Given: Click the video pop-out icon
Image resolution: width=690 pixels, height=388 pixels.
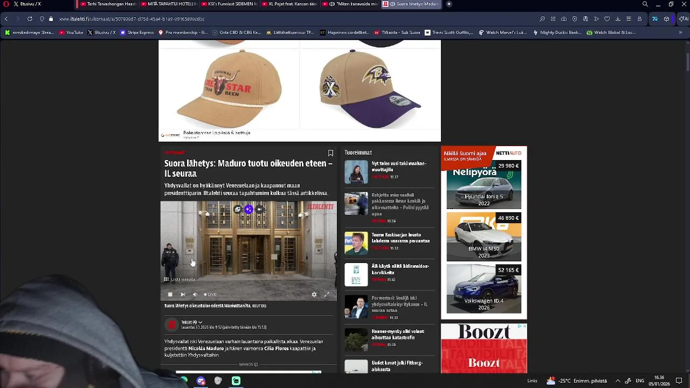Looking at the screenshot, I should pyautogui.click(x=237, y=209).
